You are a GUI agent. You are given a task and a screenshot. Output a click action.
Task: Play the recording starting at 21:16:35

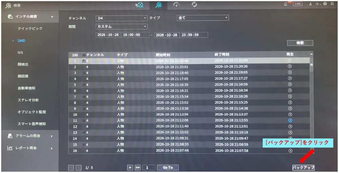point(290,84)
